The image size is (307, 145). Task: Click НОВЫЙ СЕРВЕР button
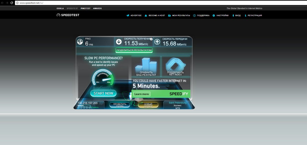point(148,105)
